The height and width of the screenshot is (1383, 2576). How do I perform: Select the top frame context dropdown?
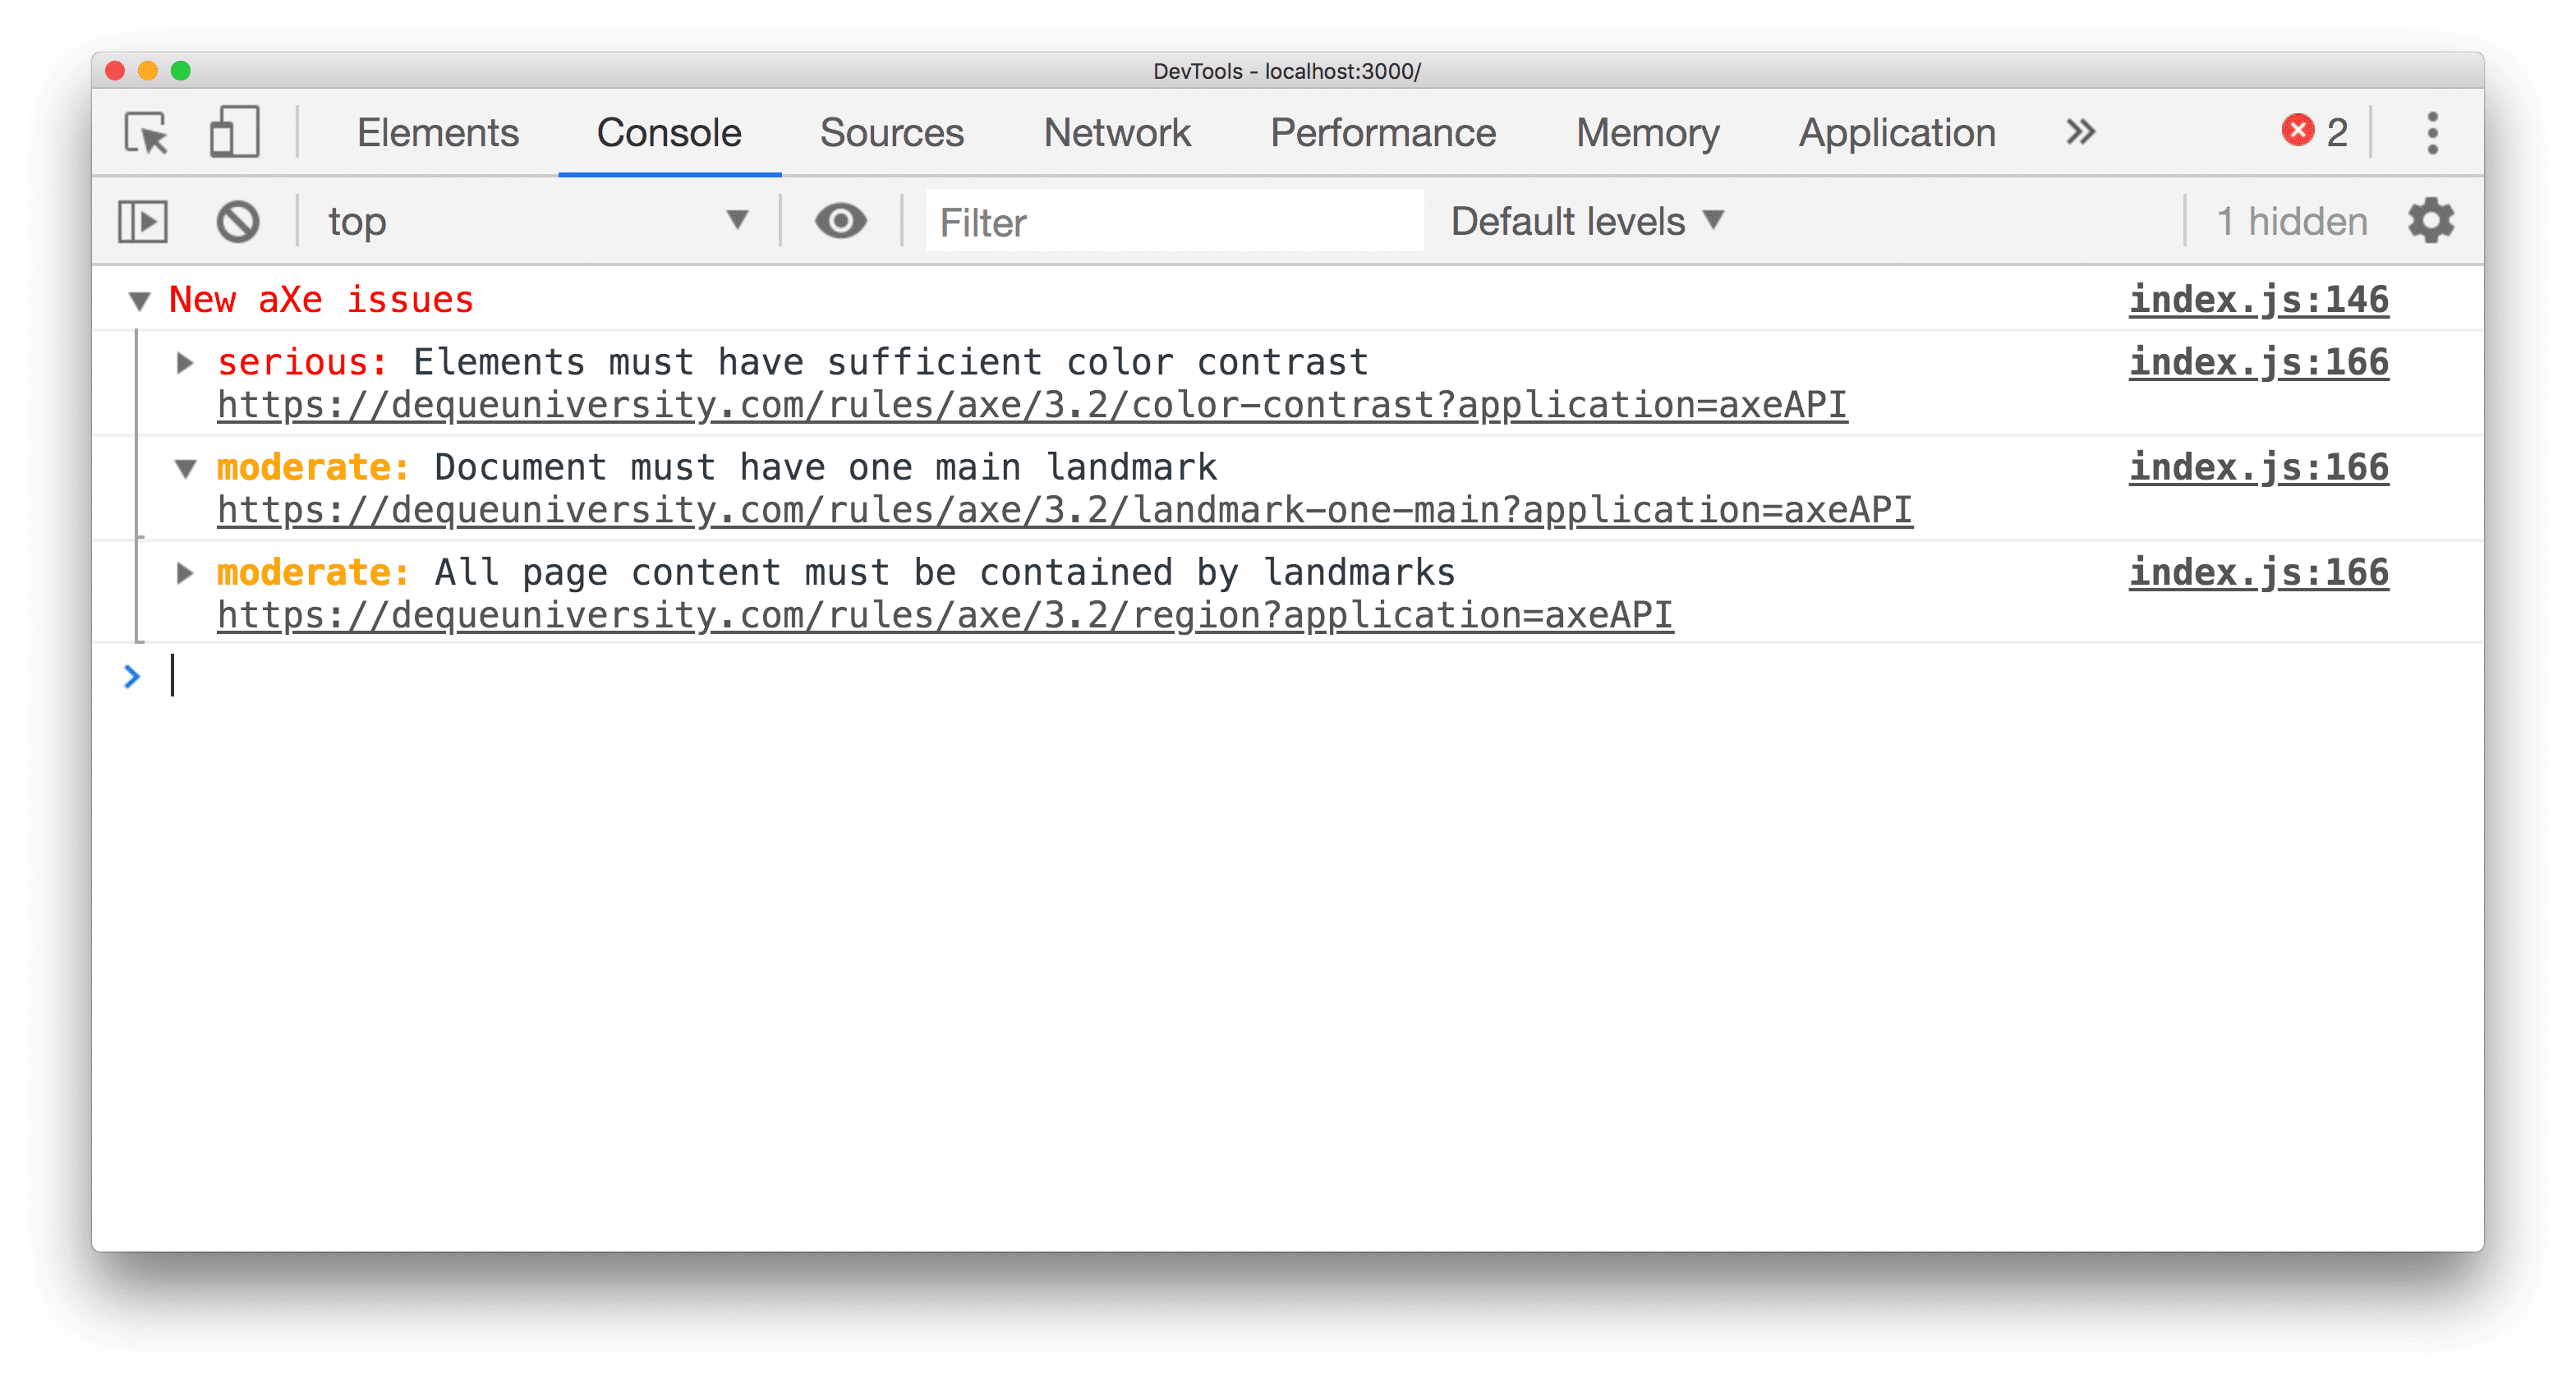[535, 222]
